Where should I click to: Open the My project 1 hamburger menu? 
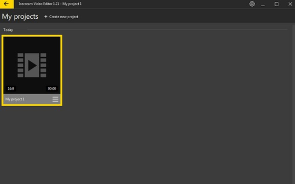[55, 99]
